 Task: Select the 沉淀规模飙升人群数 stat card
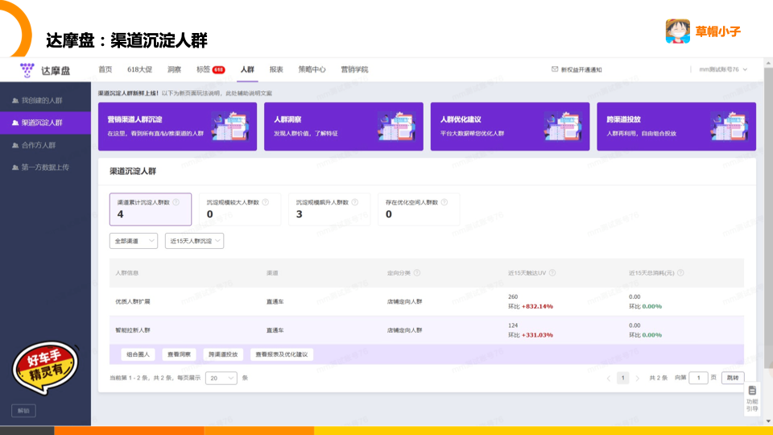pos(329,209)
